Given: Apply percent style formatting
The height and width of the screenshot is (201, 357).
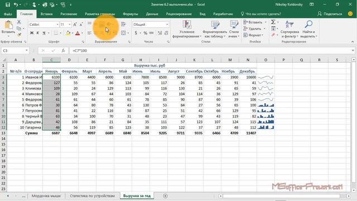Looking at the screenshot, I should [145, 33].
